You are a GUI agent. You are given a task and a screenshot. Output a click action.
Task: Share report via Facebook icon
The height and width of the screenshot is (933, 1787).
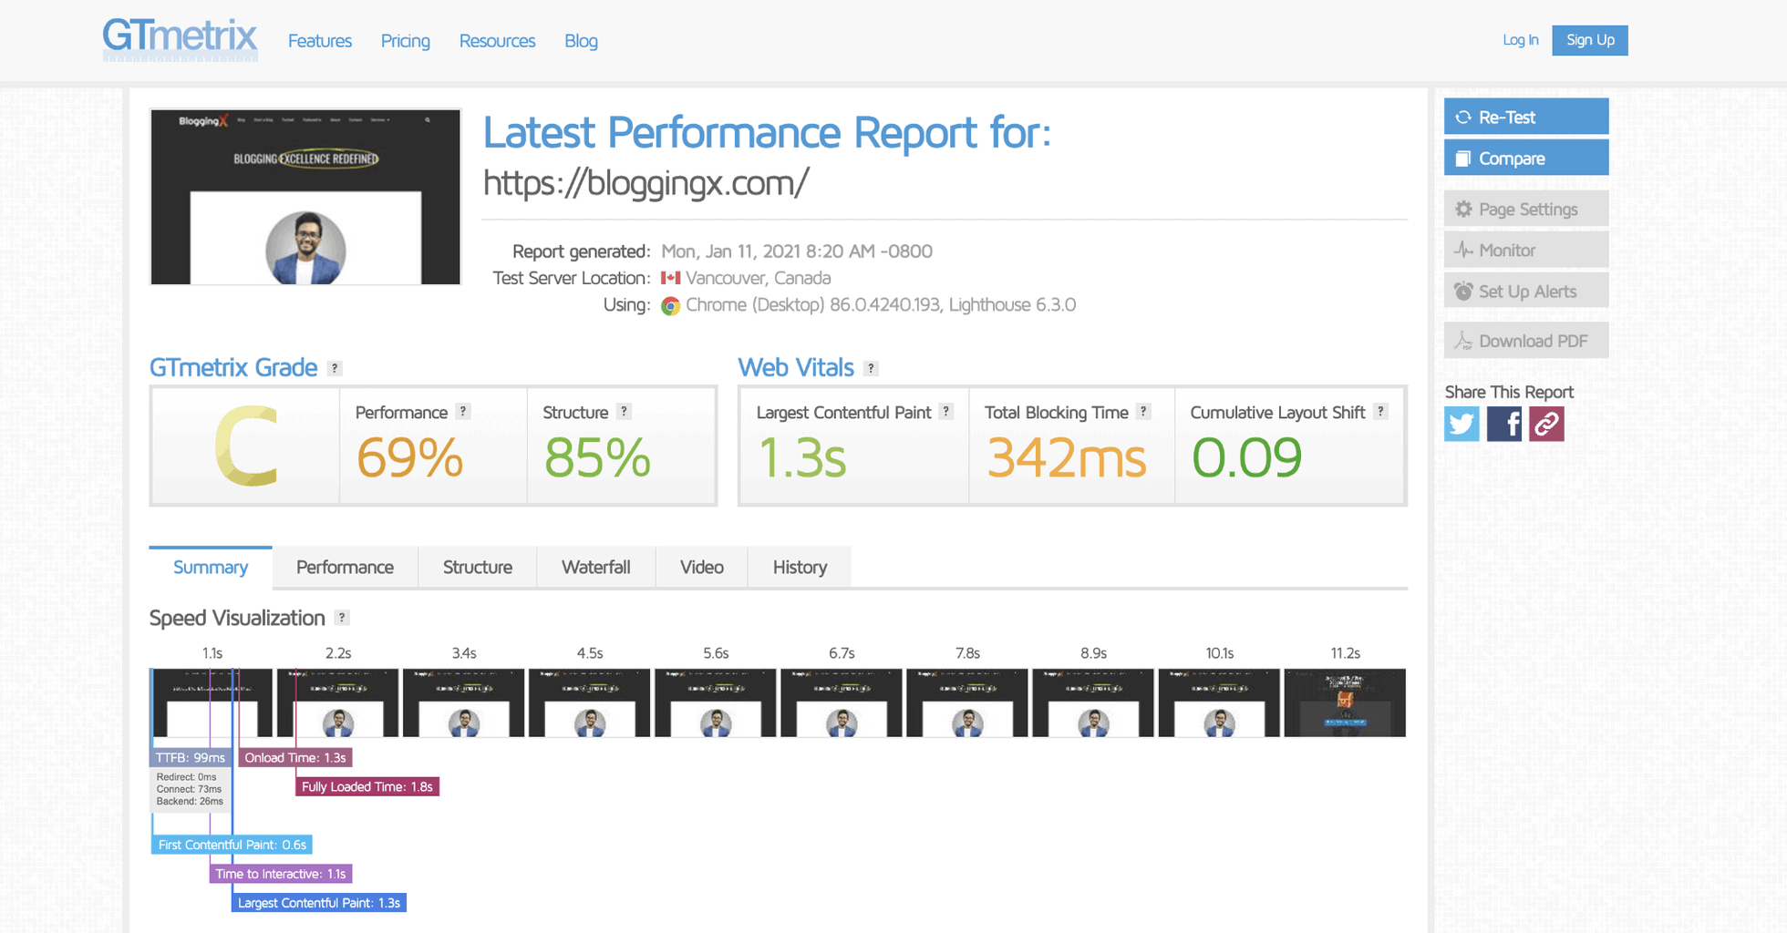click(1503, 424)
